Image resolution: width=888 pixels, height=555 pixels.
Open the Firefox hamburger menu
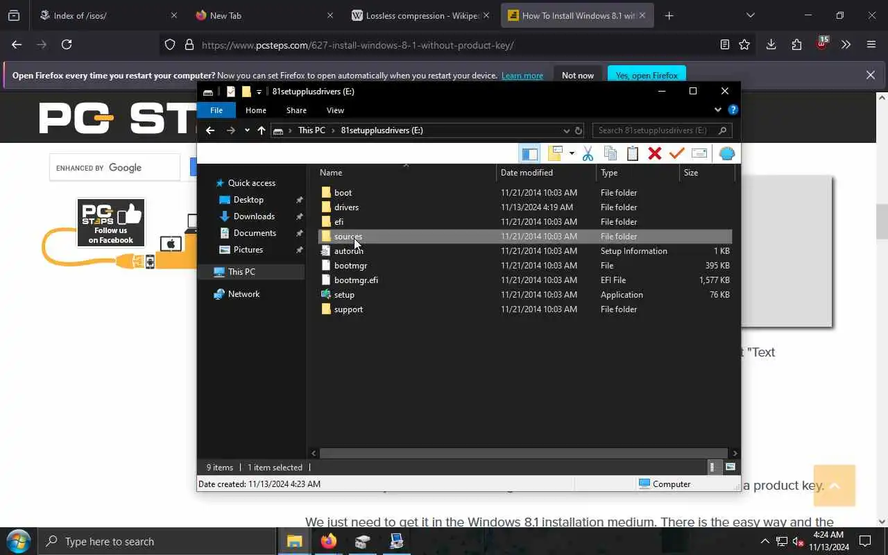[x=871, y=44]
